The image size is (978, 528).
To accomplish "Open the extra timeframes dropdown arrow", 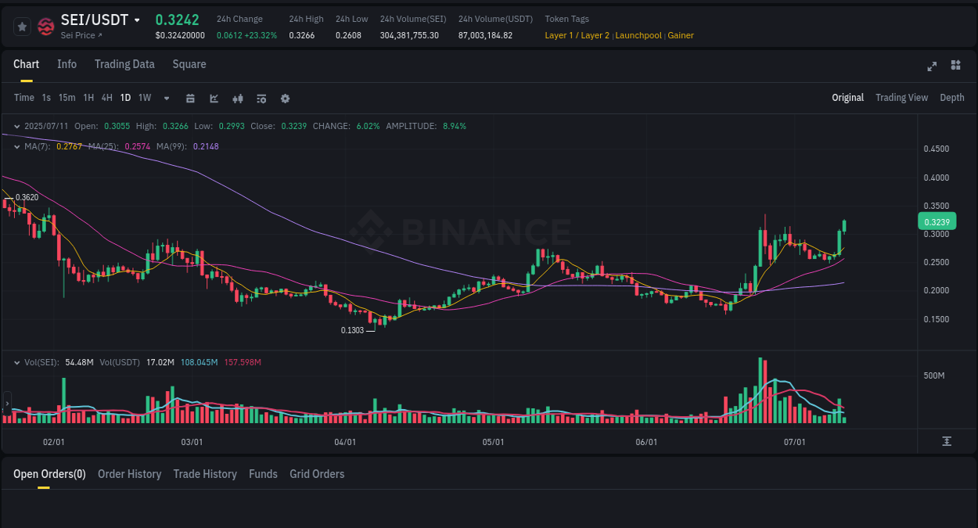I will point(165,98).
